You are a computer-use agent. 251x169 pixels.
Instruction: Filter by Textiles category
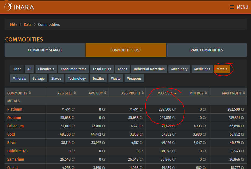pyautogui.click(x=98, y=79)
